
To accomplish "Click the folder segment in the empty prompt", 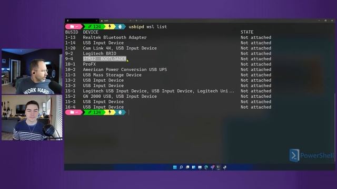I will (74, 112).
